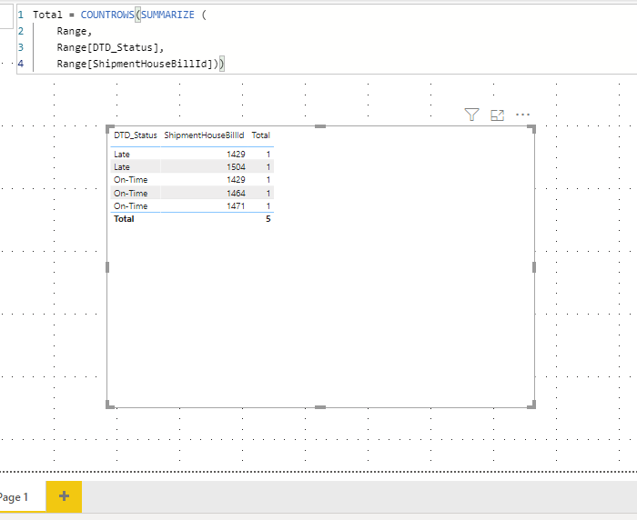Click the Total column header
The height and width of the screenshot is (520, 637).
[x=261, y=135]
